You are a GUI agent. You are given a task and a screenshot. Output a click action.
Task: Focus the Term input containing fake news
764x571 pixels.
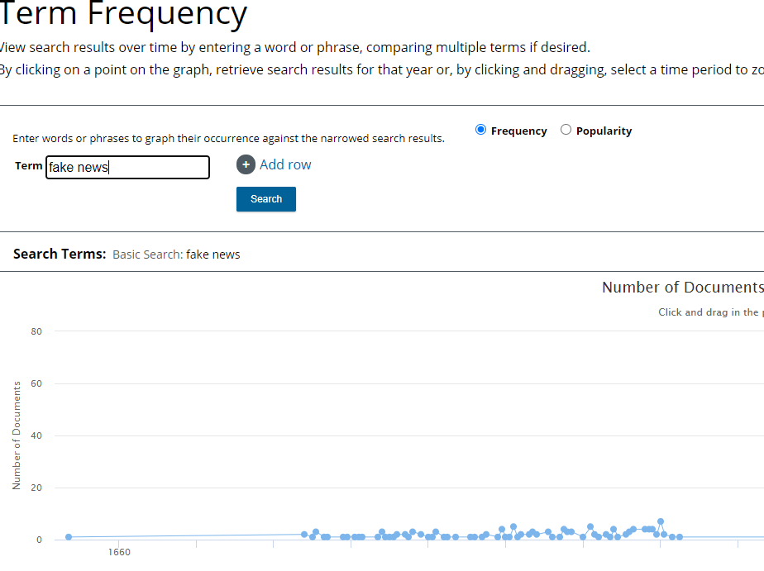127,168
